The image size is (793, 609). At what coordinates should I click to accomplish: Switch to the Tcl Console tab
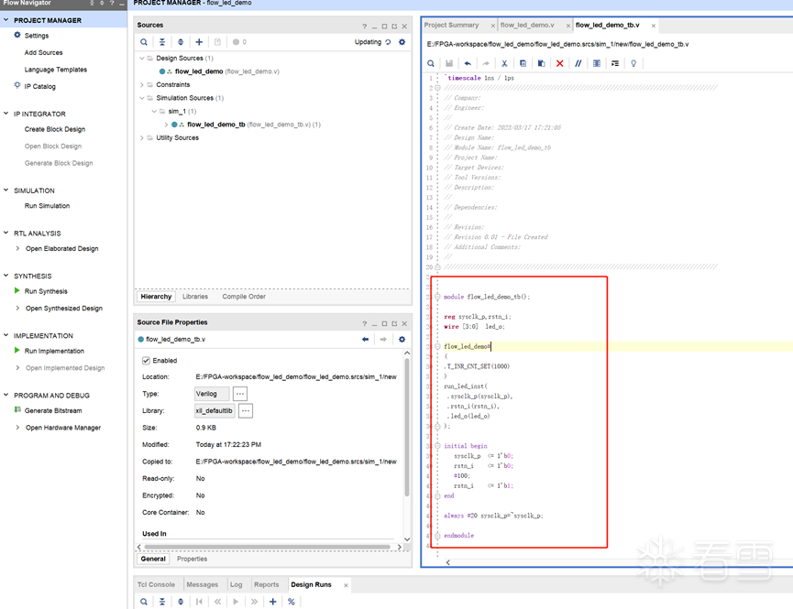tap(156, 585)
